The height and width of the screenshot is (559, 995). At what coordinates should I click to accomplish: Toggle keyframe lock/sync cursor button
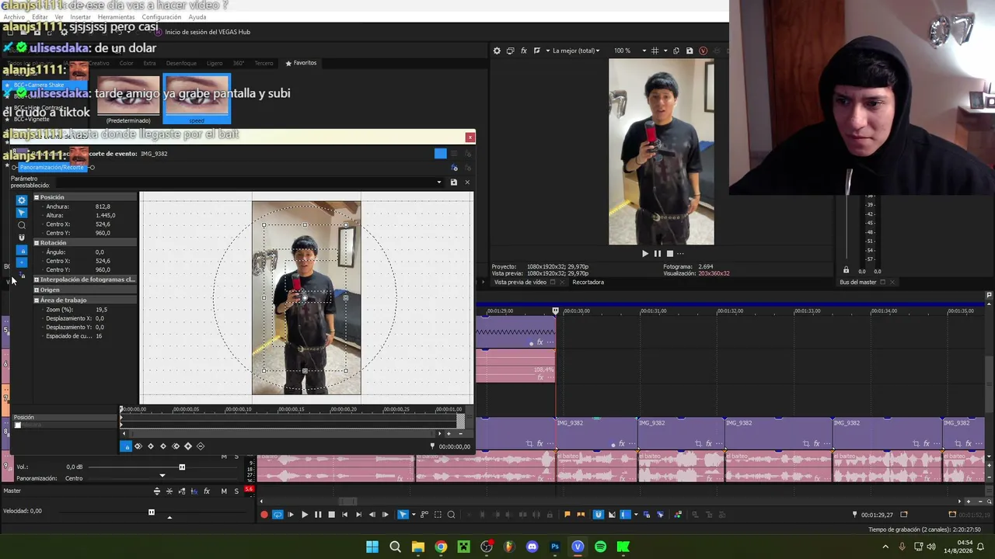(126, 446)
